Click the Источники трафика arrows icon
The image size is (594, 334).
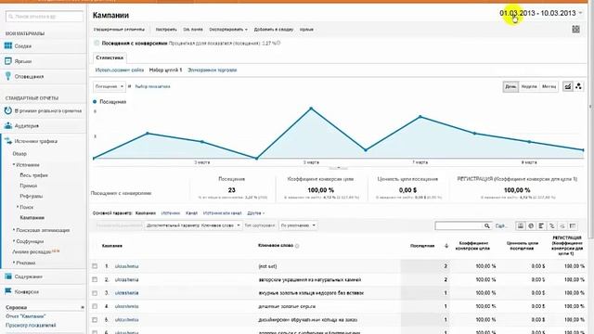[8, 141]
